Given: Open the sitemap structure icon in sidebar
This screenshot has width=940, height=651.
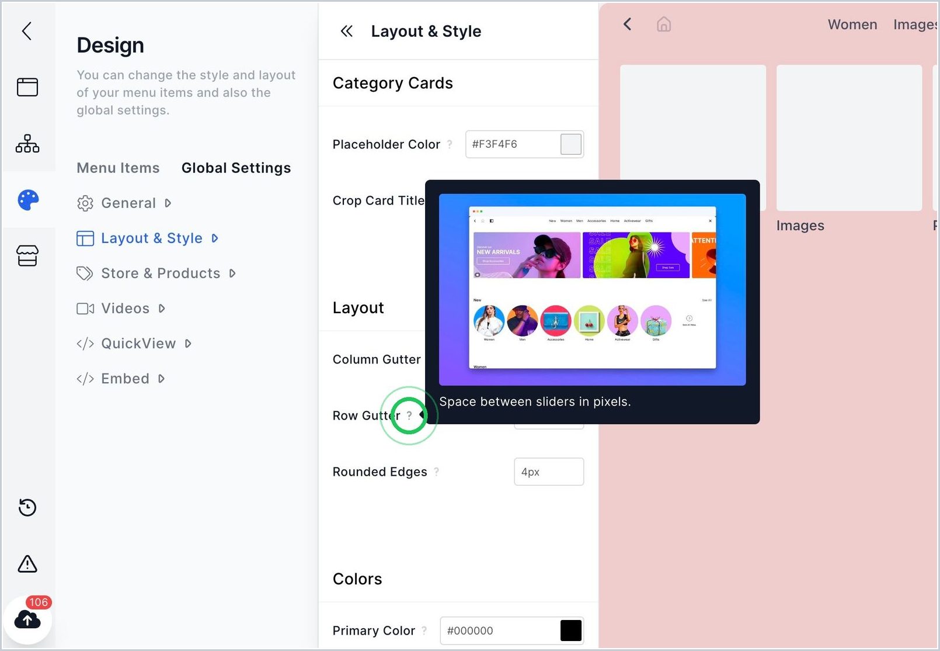Looking at the screenshot, I should coord(27,143).
